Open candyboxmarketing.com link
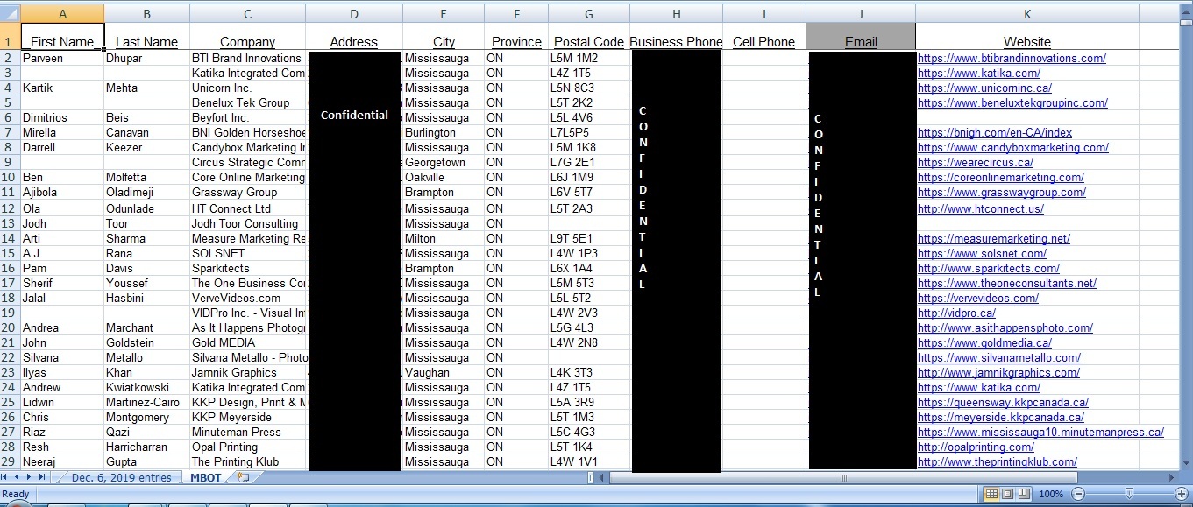1193x507 pixels. click(x=1013, y=148)
